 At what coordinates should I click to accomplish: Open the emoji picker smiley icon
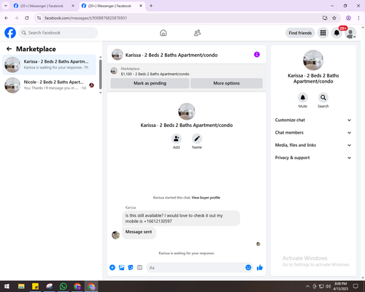coord(248,268)
